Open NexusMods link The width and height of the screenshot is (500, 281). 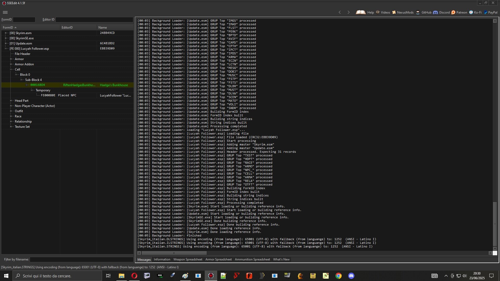point(403,12)
